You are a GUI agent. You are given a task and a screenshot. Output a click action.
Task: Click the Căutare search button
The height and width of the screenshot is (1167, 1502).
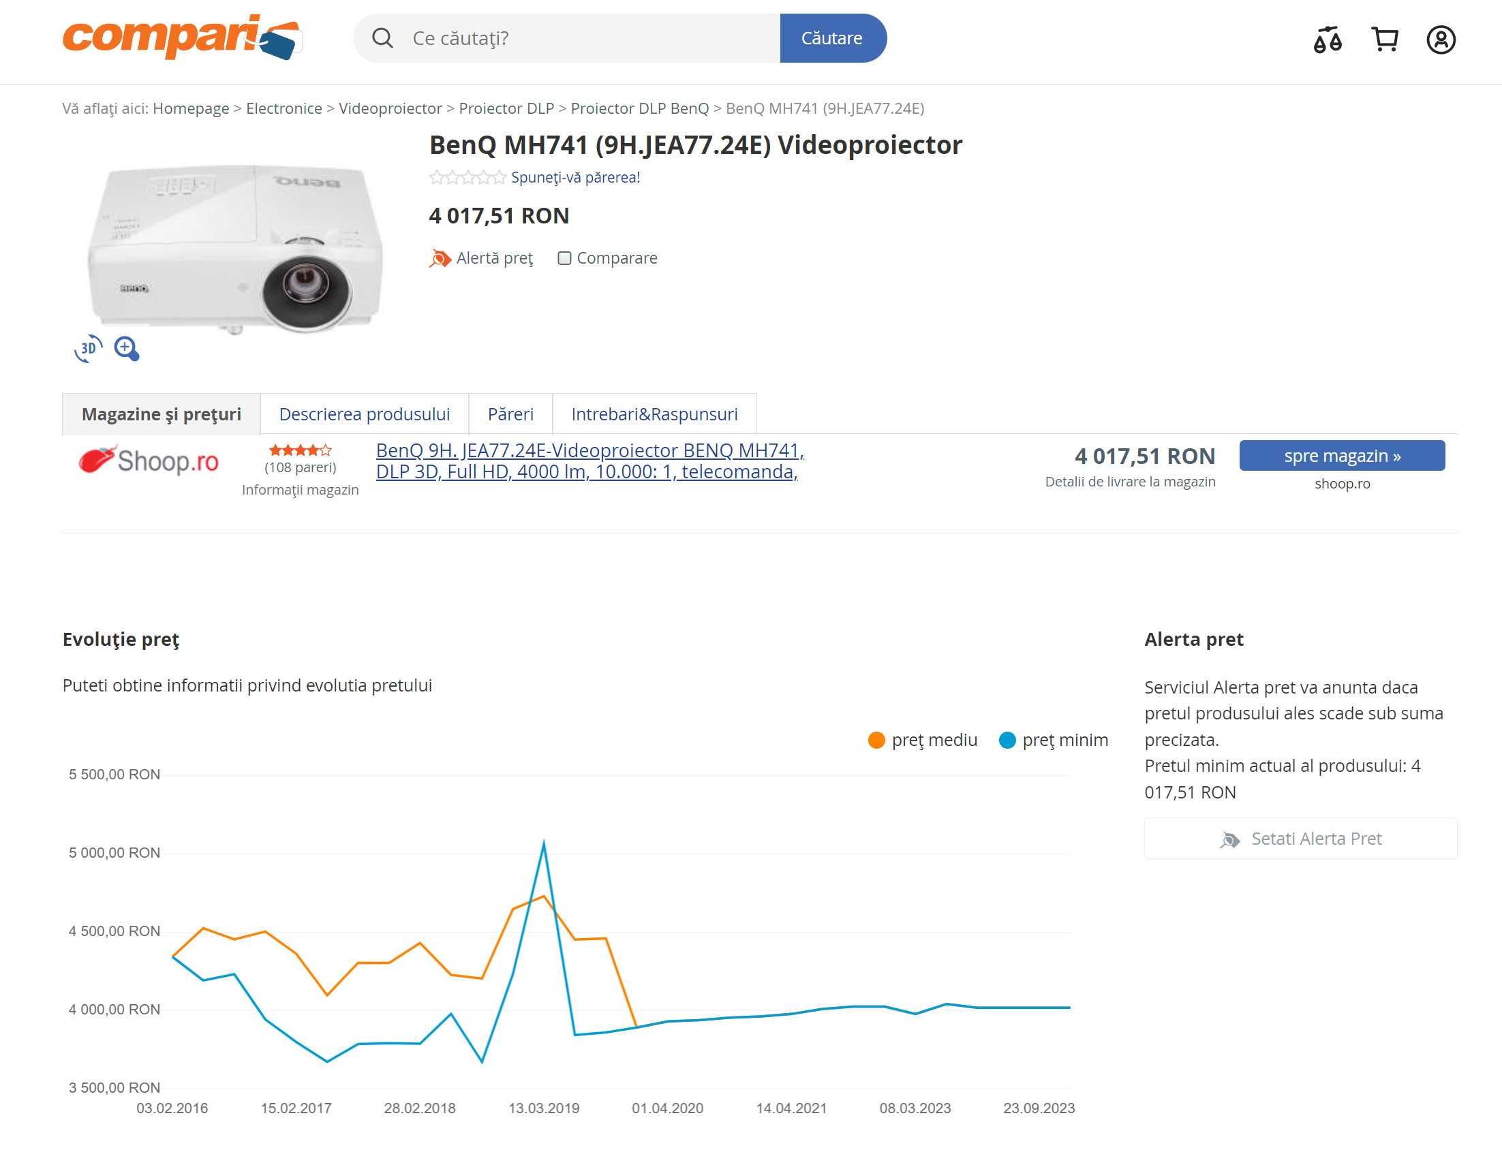833,38
